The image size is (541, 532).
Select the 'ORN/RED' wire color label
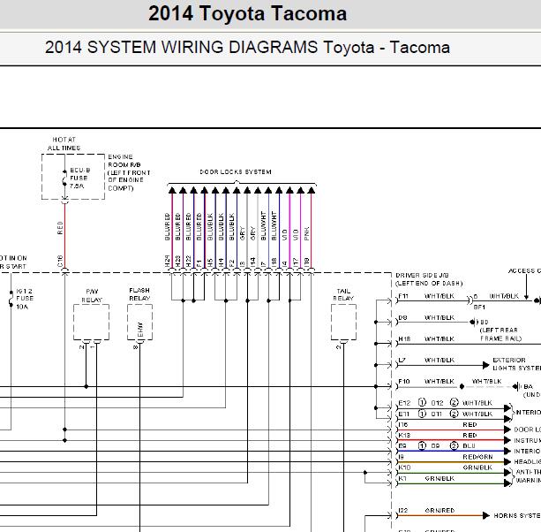[x=440, y=510]
